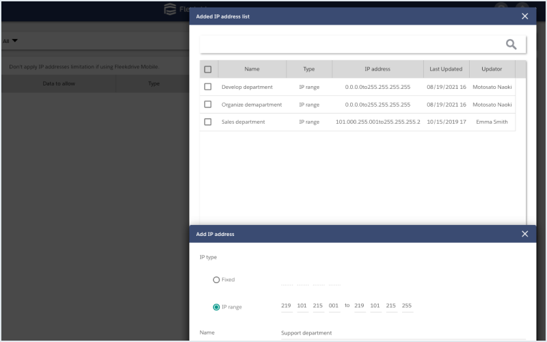The image size is (547, 342).
Task: Sort by the IP address column header
Action: tap(378, 69)
